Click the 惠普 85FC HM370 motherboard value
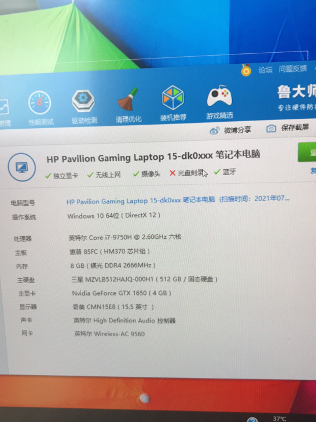 click(109, 252)
